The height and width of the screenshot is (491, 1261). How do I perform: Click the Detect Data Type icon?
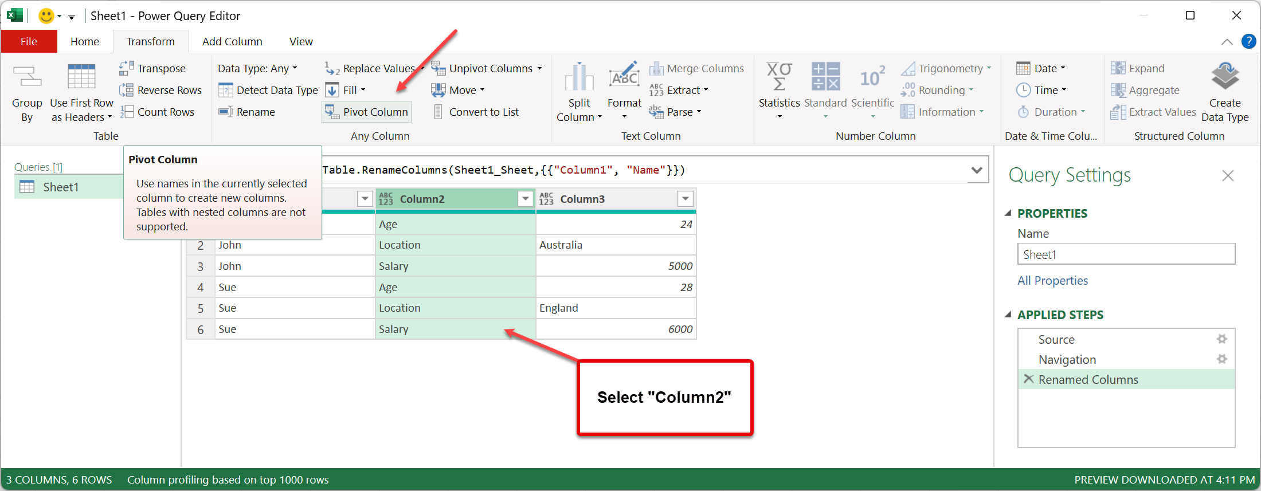click(x=226, y=90)
